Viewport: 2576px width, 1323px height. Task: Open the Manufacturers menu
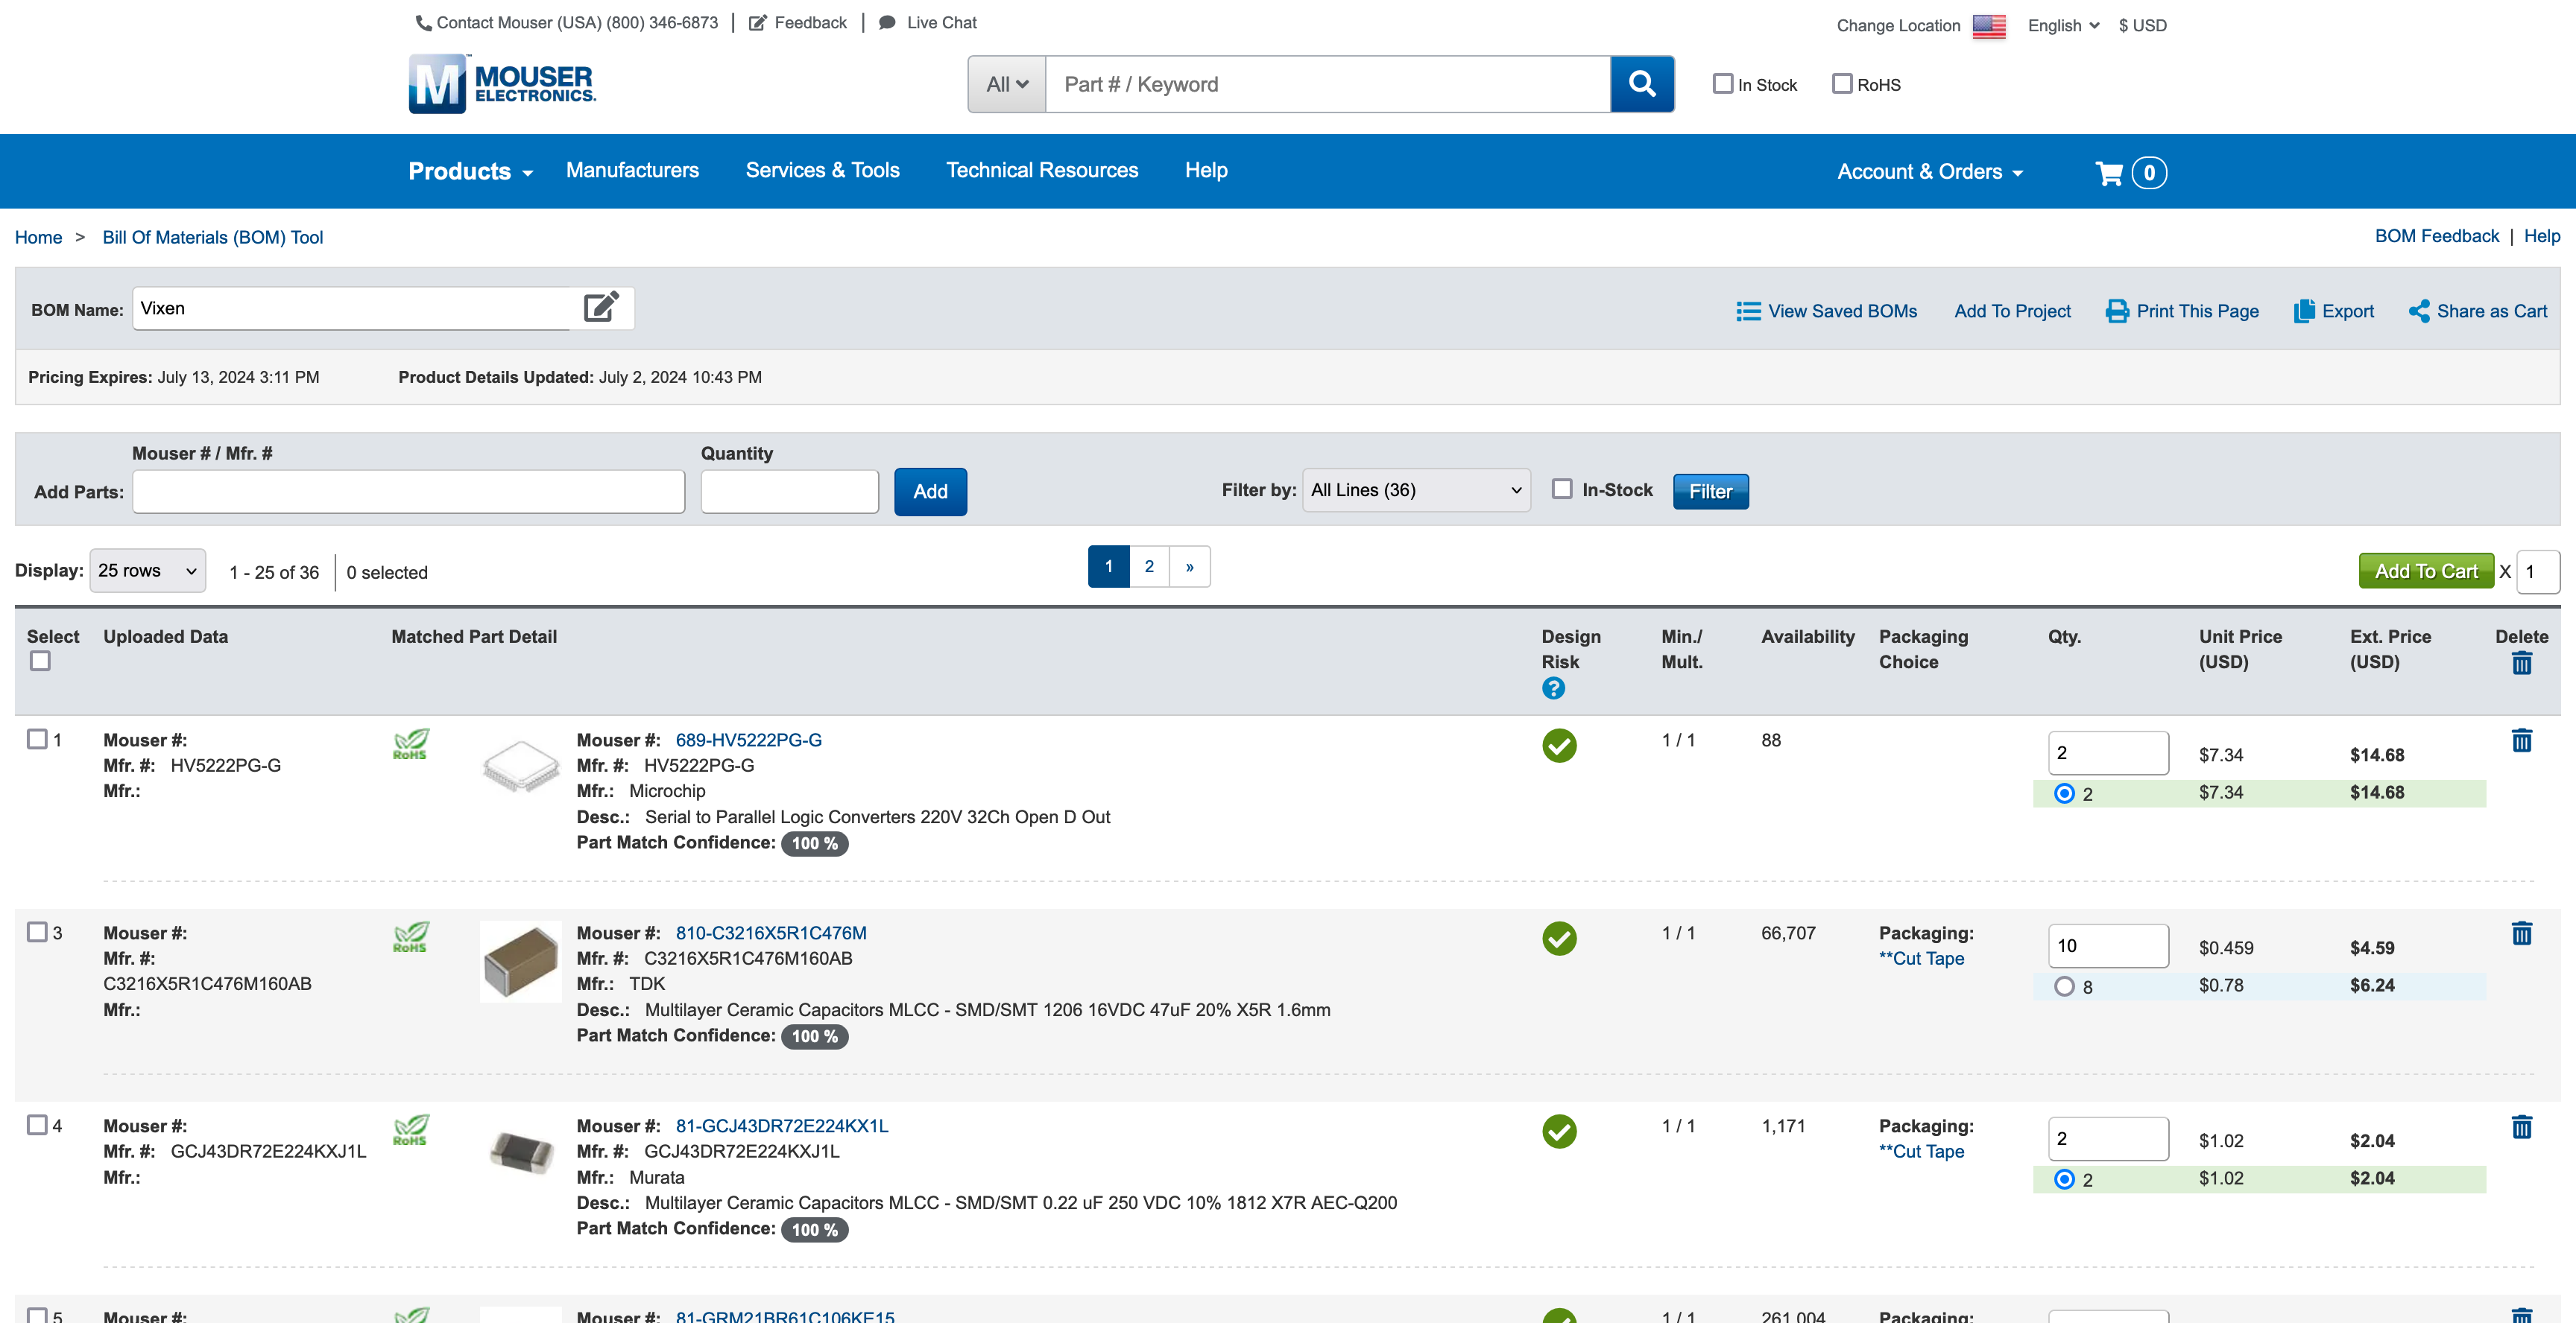(x=632, y=170)
